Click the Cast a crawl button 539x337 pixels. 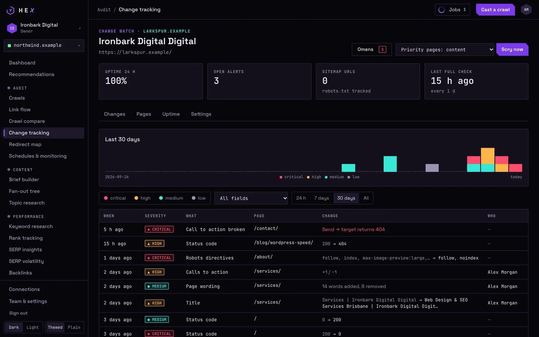(x=495, y=10)
